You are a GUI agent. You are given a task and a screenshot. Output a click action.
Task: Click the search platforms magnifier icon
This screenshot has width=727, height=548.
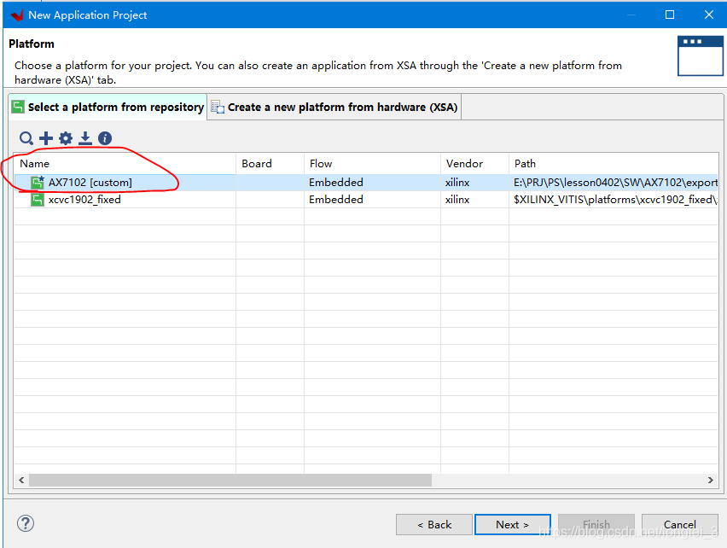coord(26,138)
